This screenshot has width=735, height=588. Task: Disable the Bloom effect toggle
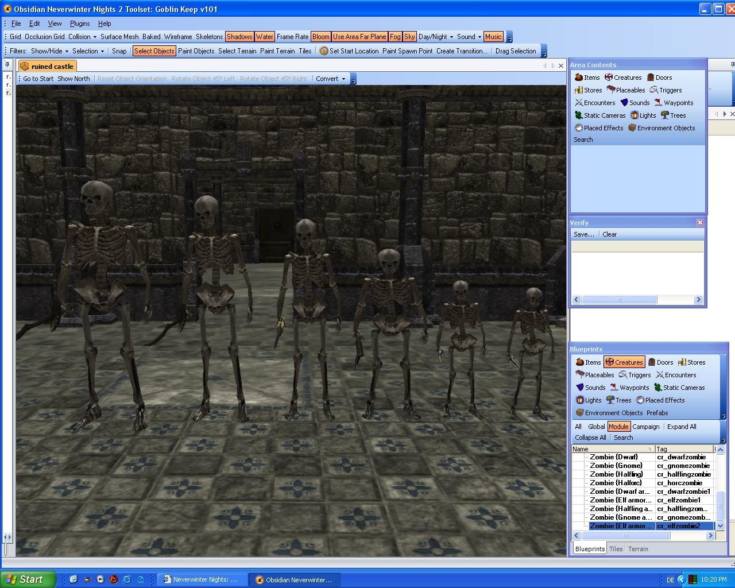[320, 37]
